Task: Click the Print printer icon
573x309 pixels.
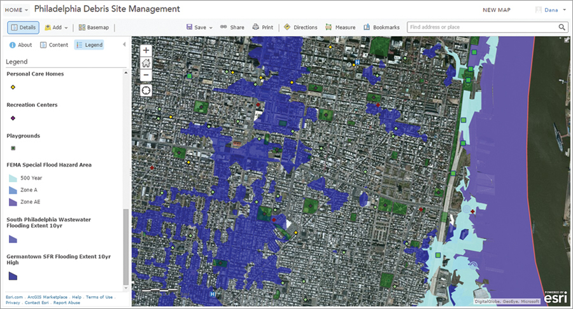Action: (x=255, y=27)
